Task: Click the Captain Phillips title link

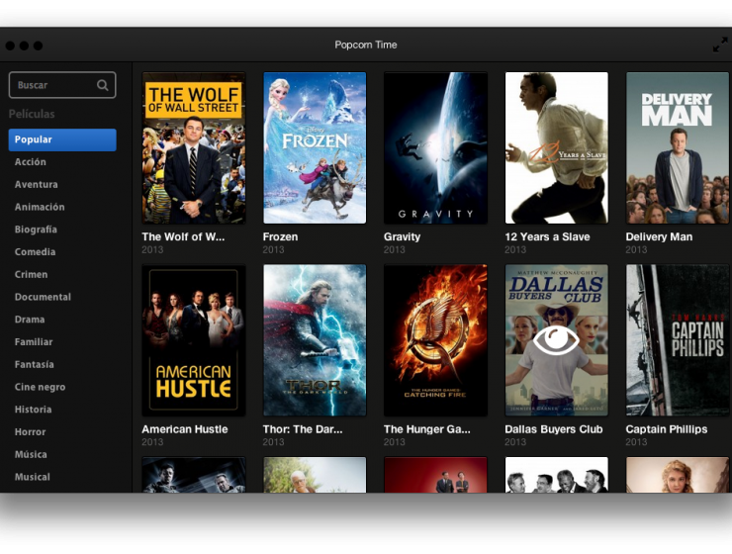Action: click(x=667, y=429)
